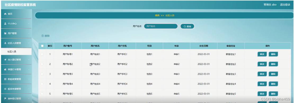This screenshot has height=103, width=294.
Task: Click the icon beside 体温打卡管理
Action: coord(5,69)
